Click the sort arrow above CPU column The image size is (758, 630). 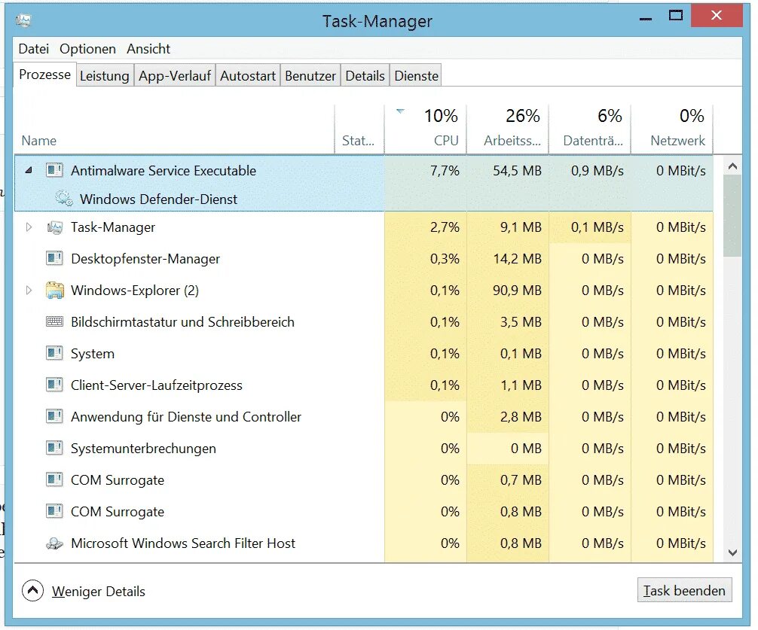[x=400, y=111]
